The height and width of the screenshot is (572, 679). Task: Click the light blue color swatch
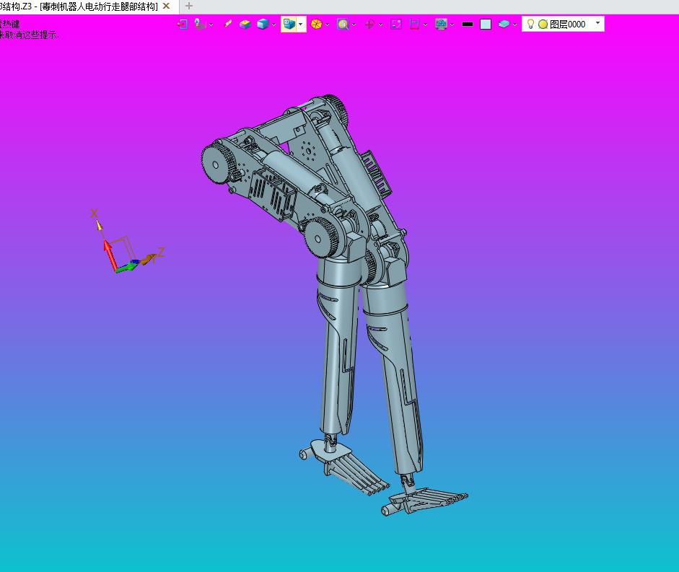[486, 24]
